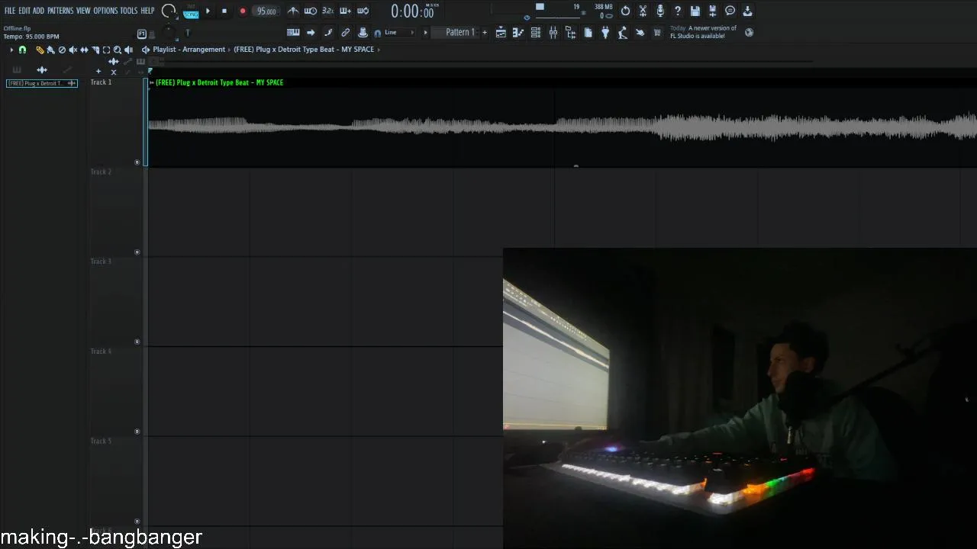This screenshot has height=549, width=977.
Task: Click the render as audio icon
Action: tap(713, 11)
